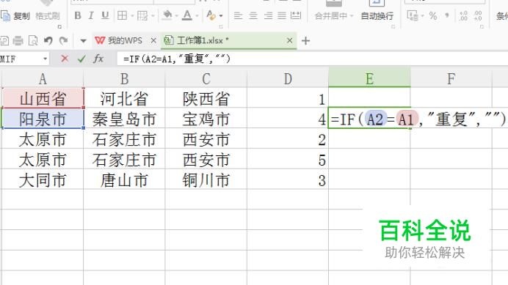The width and height of the screenshot is (508, 285).
Task: Select cell containing 铜川市
Action: click(x=206, y=180)
